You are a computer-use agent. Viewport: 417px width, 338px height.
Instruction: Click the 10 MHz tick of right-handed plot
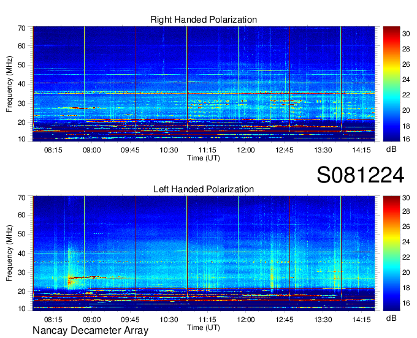(x=21, y=139)
